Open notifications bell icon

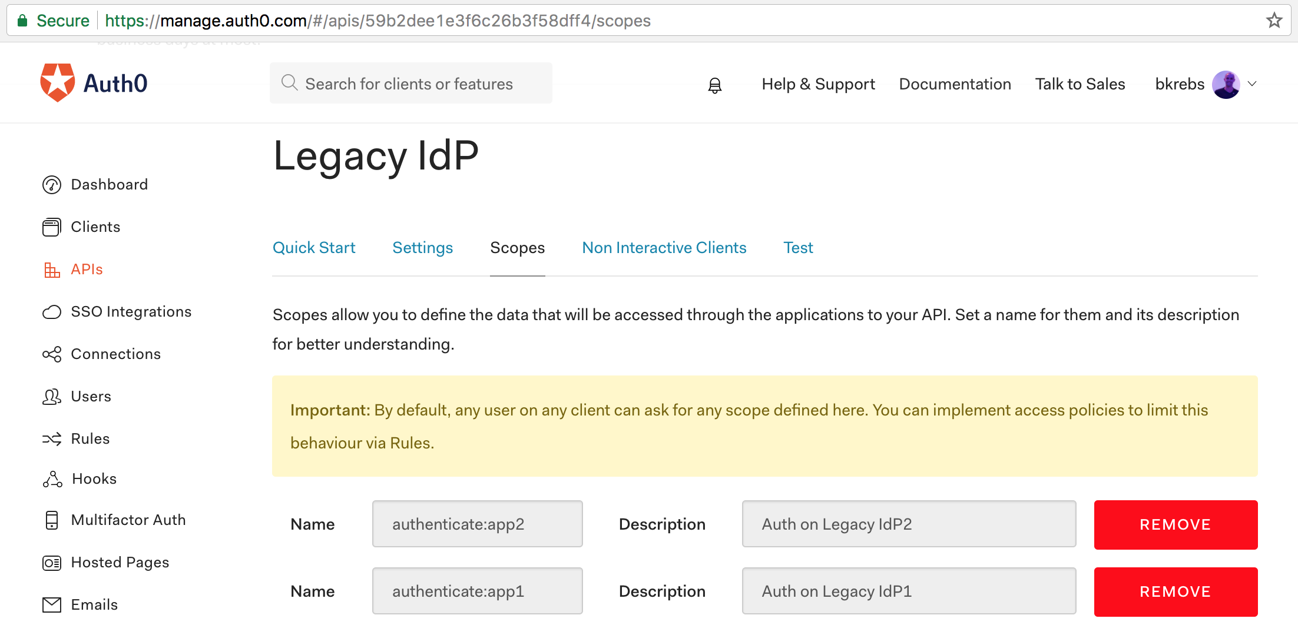pos(714,85)
